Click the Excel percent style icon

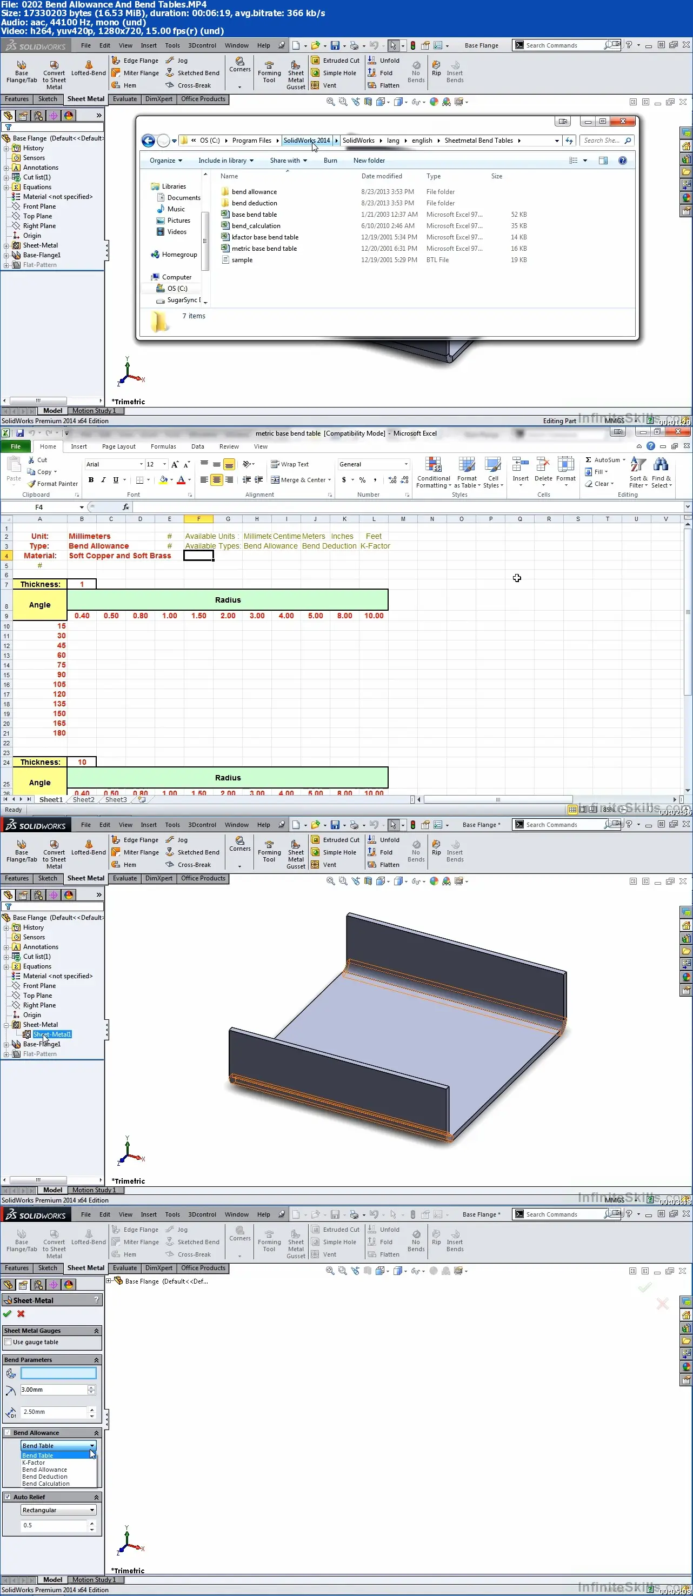point(363,479)
